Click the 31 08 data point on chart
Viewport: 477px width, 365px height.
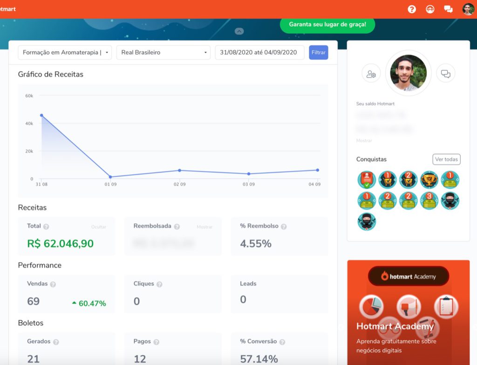point(41,115)
